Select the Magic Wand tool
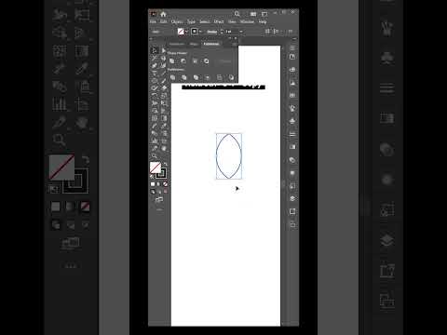The height and width of the screenshot is (335, 447). [155, 58]
